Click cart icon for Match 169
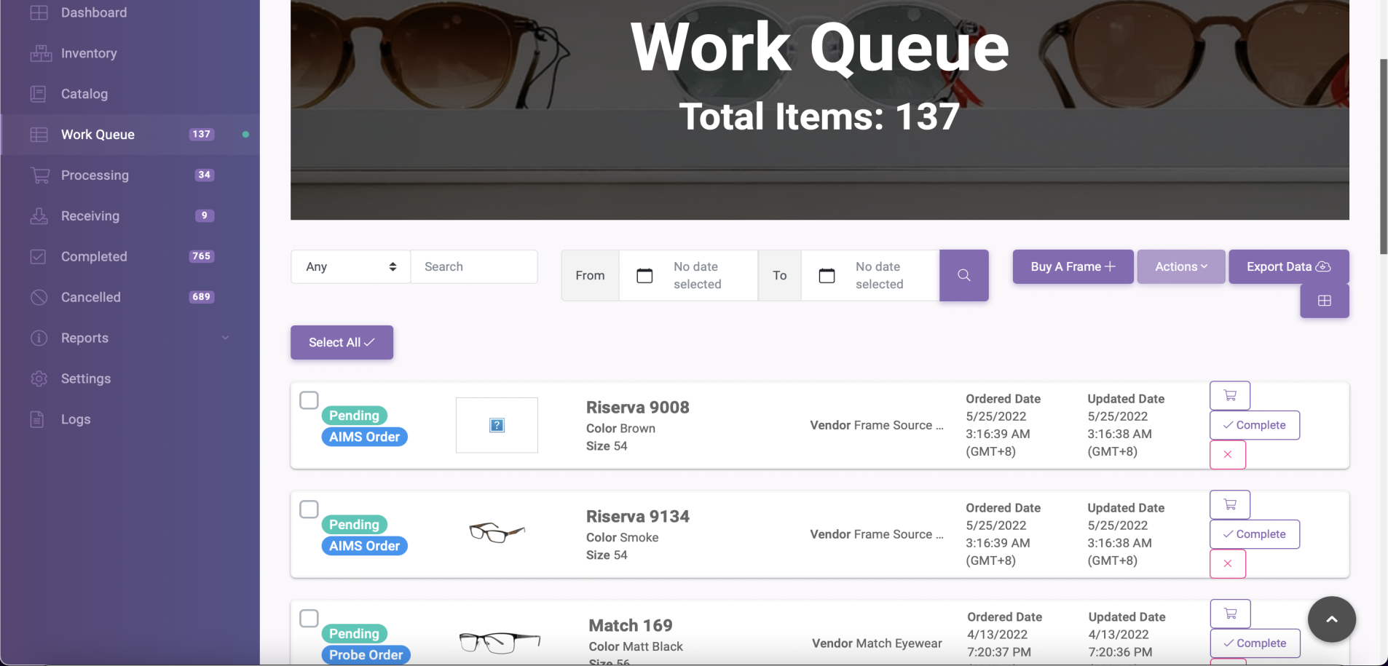The height and width of the screenshot is (666, 1388). point(1231,614)
